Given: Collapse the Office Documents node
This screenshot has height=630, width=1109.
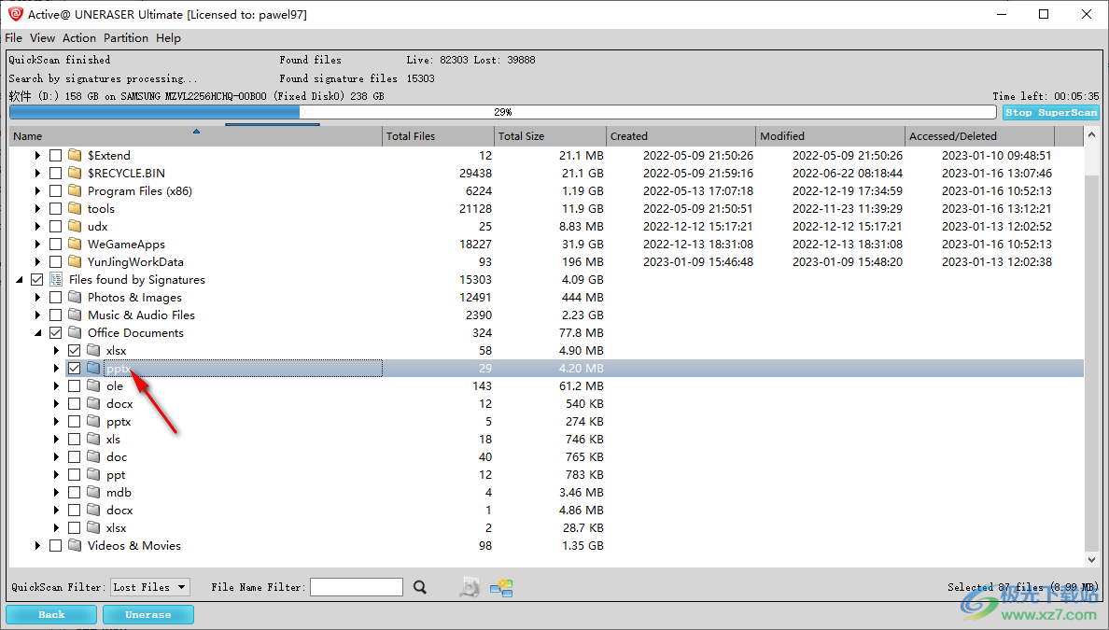Looking at the screenshot, I should click(x=38, y=333).
